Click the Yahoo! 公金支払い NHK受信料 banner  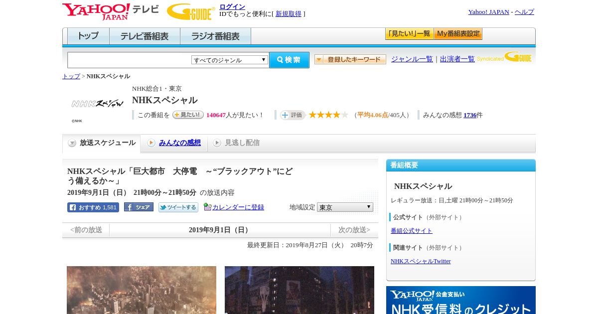(x=461, y=300)
